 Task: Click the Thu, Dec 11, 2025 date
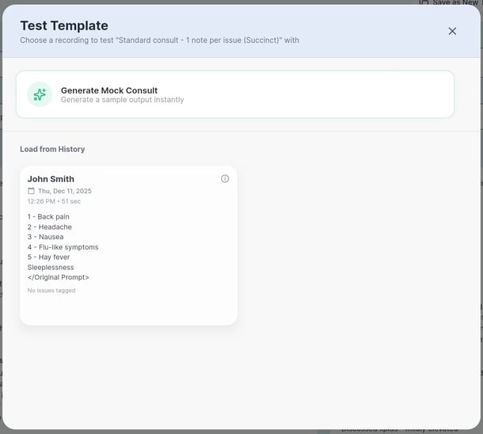tap(65, 191)
